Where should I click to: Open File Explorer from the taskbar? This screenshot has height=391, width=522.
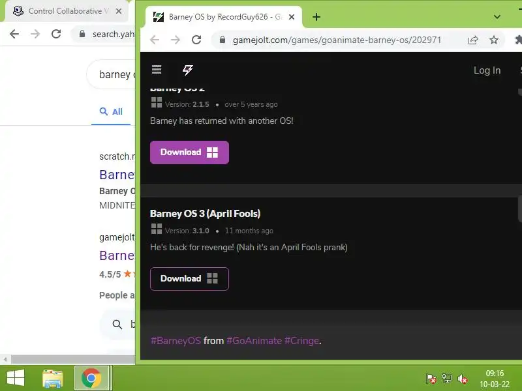pyautogui.click(x=53, y=379)
